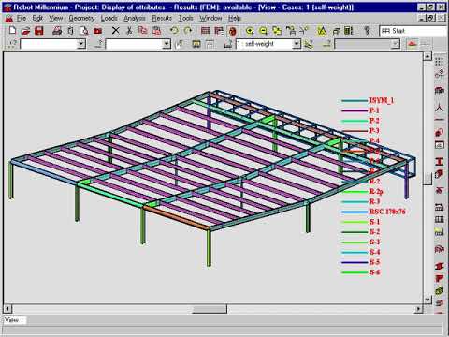
Task: Open the Edit menu
Action: [x=37, y=19]
